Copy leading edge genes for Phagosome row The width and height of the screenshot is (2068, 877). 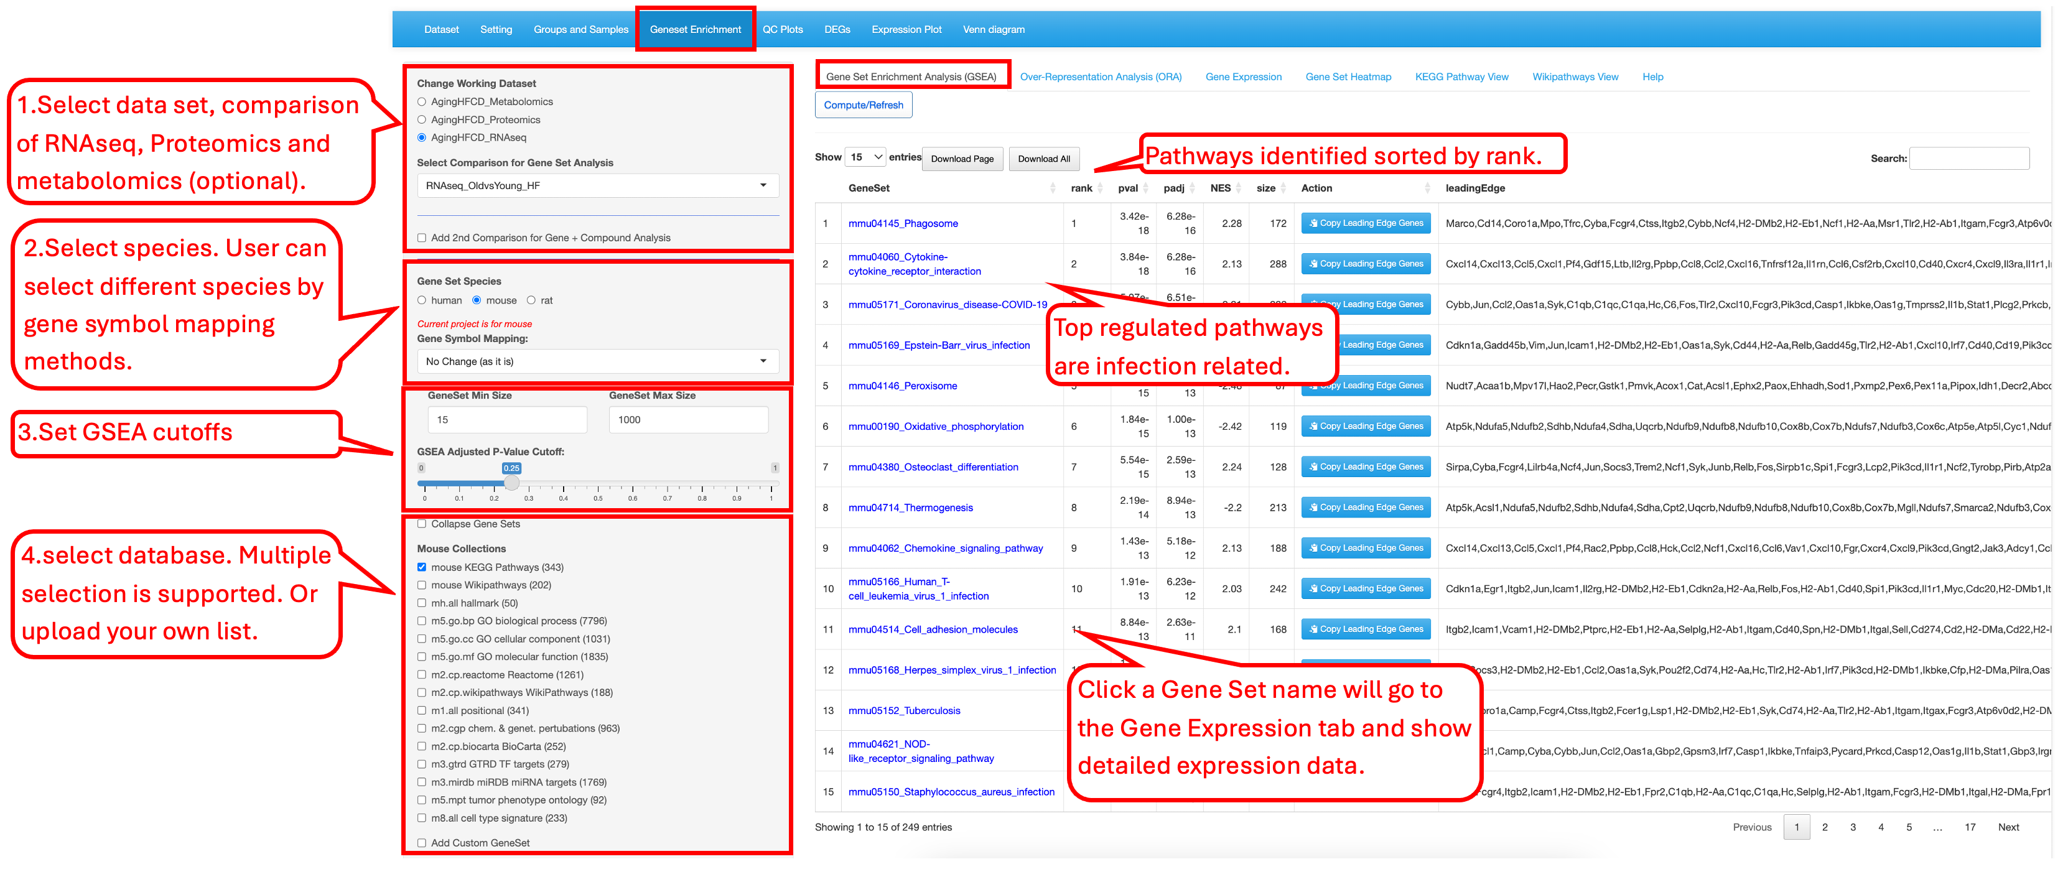point(1366,223)
